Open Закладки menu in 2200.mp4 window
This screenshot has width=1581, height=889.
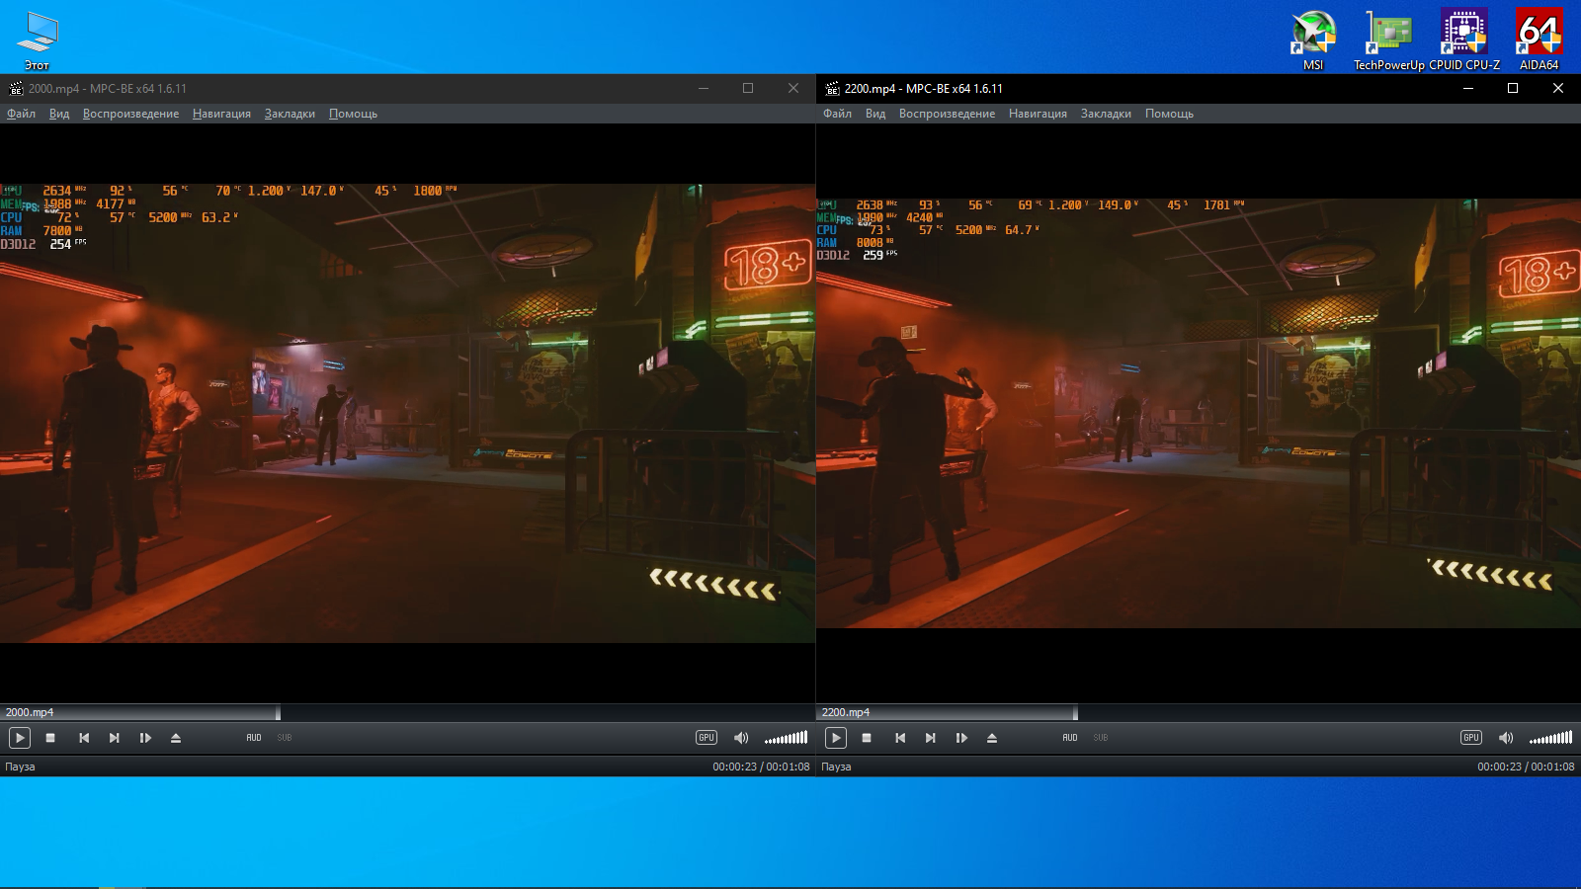coord(1106,114)
